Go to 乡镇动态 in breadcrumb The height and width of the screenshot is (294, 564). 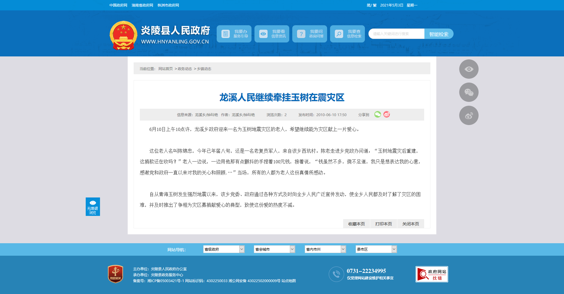(204, 69)
